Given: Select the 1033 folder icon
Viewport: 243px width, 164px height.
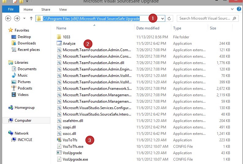Looking at the screenshot, I should pyautogui.click(x=59, y=37).
